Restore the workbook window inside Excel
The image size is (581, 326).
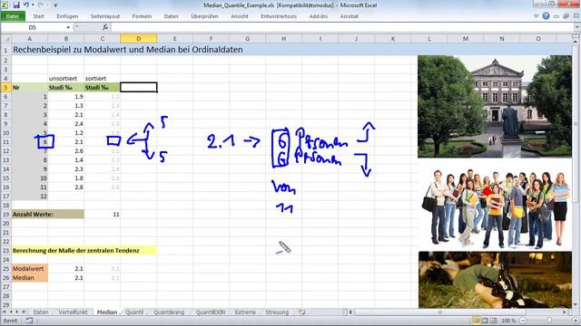[566, 16]
